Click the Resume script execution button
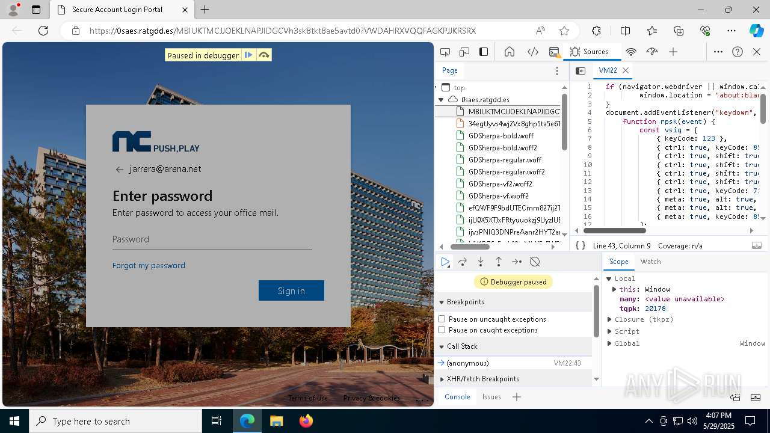 [445, 262]
